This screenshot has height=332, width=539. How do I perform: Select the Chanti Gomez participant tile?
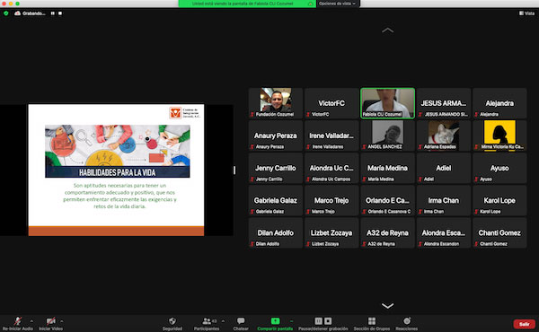(x=499, y=232)
